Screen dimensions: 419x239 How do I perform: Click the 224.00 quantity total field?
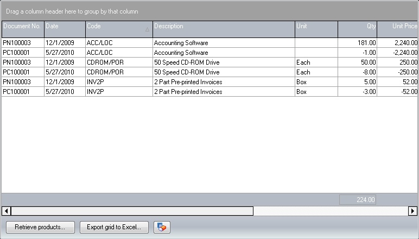pyautogui.click(x=358, y=200)
